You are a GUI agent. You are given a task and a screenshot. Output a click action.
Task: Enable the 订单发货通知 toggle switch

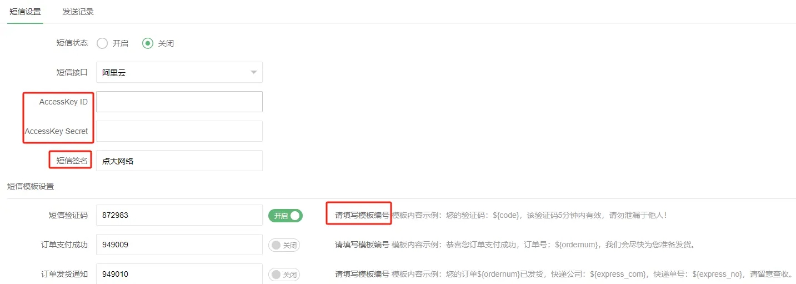pos(284,275)
